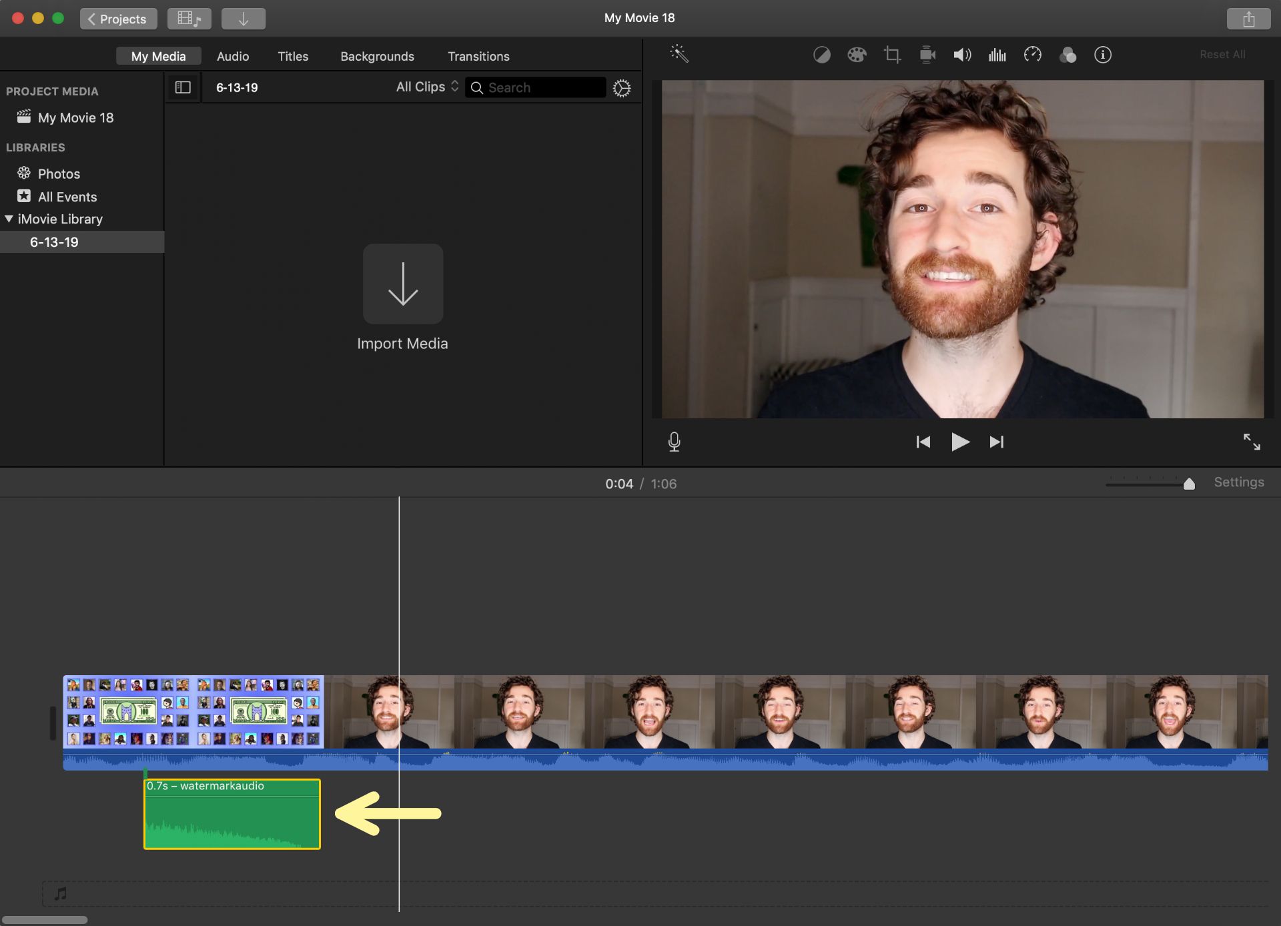Image resolution: width=1281 pixels, height=926 pixels.
Task: Open the browser gear settings menu
Action: coord(621,88)
